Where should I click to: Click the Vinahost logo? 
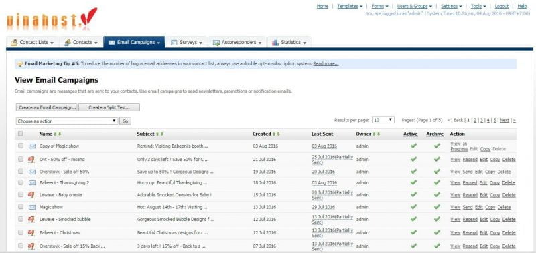click(x=52, y=19)
